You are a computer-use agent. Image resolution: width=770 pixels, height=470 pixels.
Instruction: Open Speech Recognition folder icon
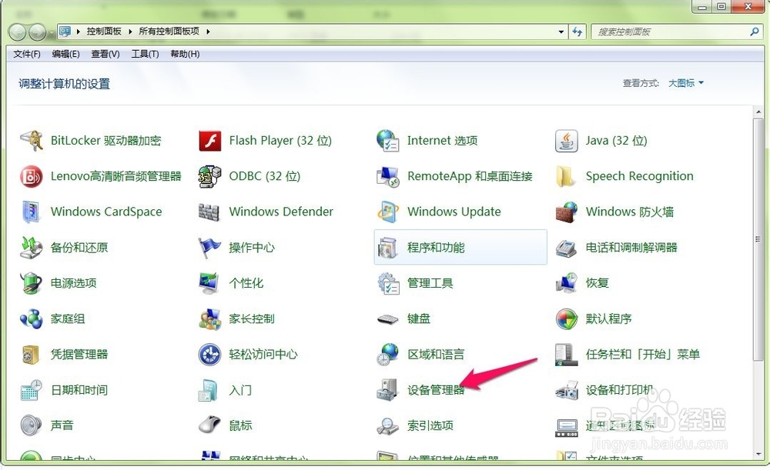click(x=566, y=177)
